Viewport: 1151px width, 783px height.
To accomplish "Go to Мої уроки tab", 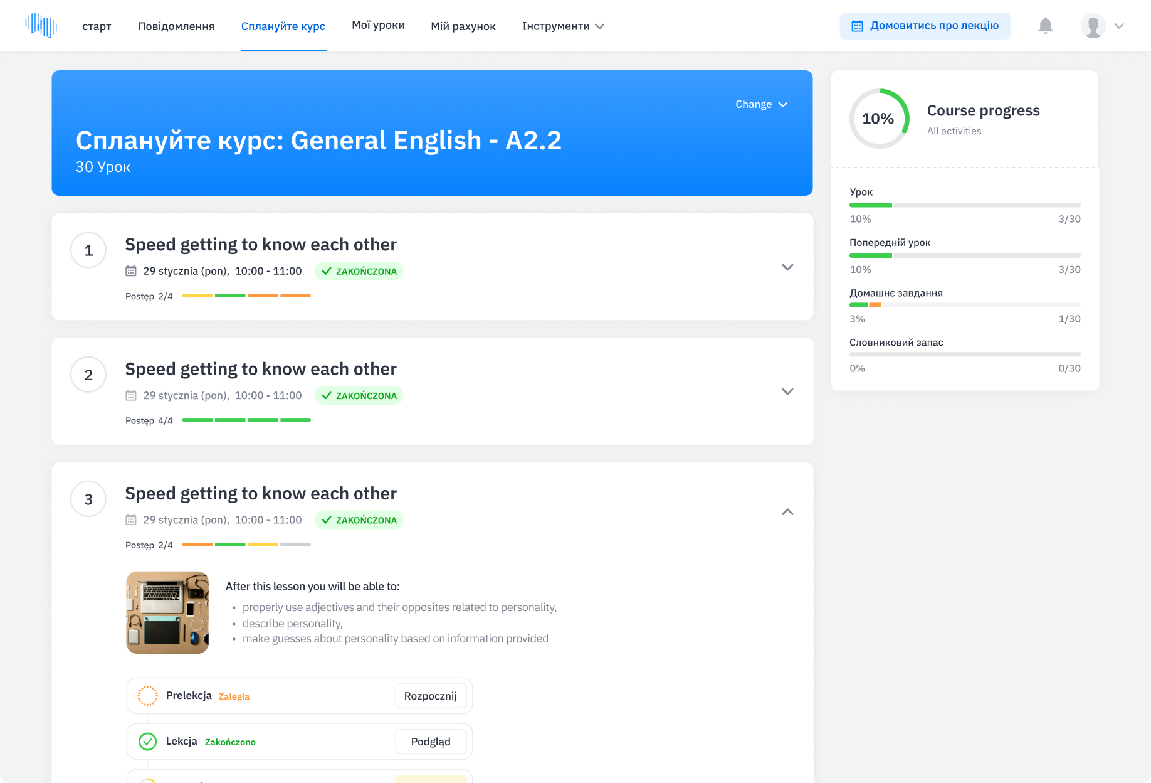I will click(x=378, y=25).
